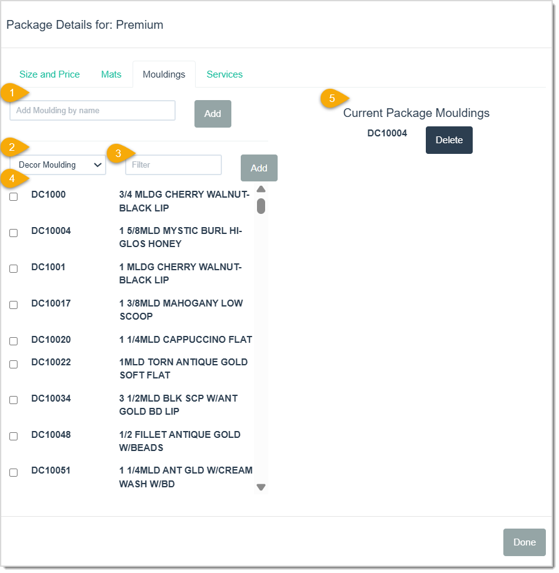Click the Add Moulding by name field
The width and height of the screenshot is (559, 573).
point(92,110)
